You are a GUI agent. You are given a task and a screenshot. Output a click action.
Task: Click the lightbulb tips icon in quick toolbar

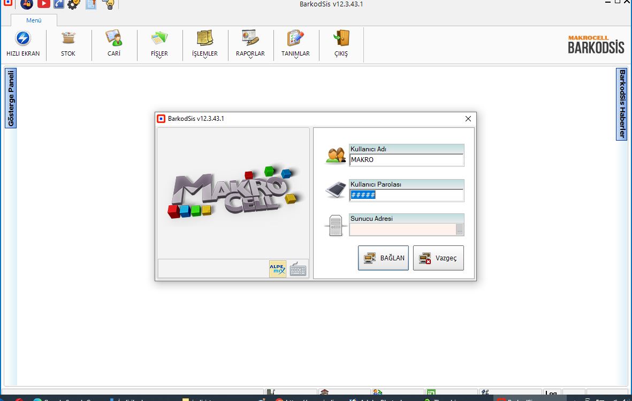click(109, 4)
